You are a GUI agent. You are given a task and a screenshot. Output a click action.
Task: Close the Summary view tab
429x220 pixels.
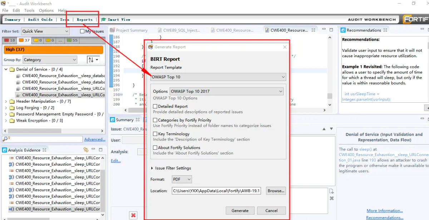(138, 120)
